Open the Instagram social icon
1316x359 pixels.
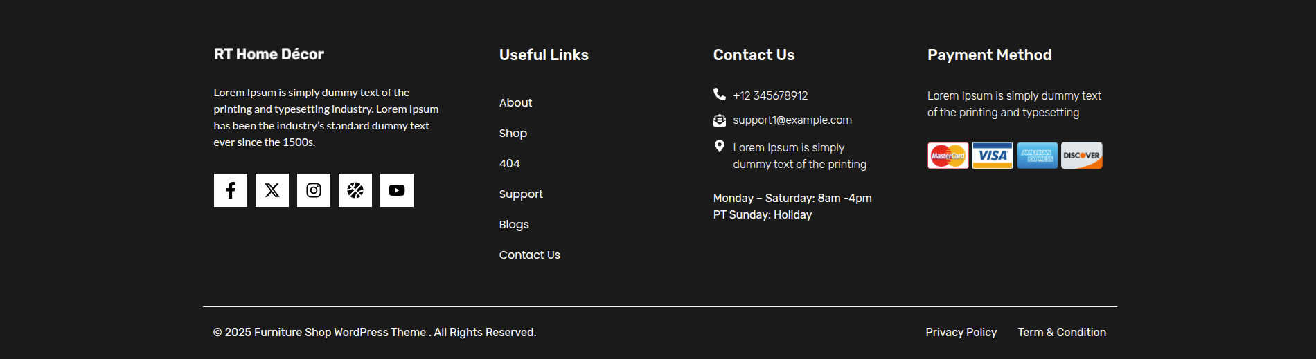click(x=314, y=190)
